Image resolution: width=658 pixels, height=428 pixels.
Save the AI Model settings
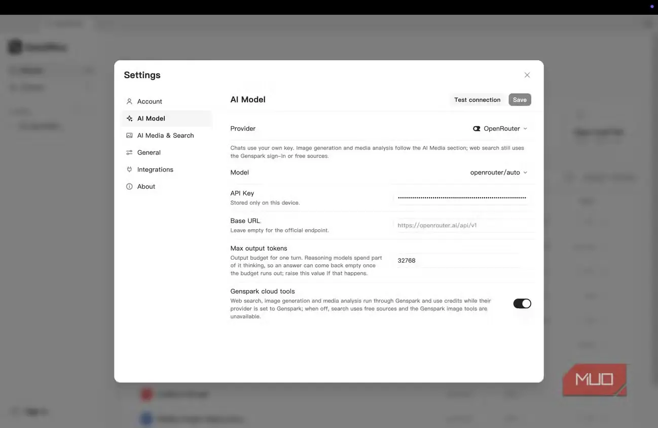pyautogui.click(x=520, y=100)
